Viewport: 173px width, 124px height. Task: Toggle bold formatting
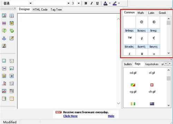pyautogui.click(x=86, y=3)
